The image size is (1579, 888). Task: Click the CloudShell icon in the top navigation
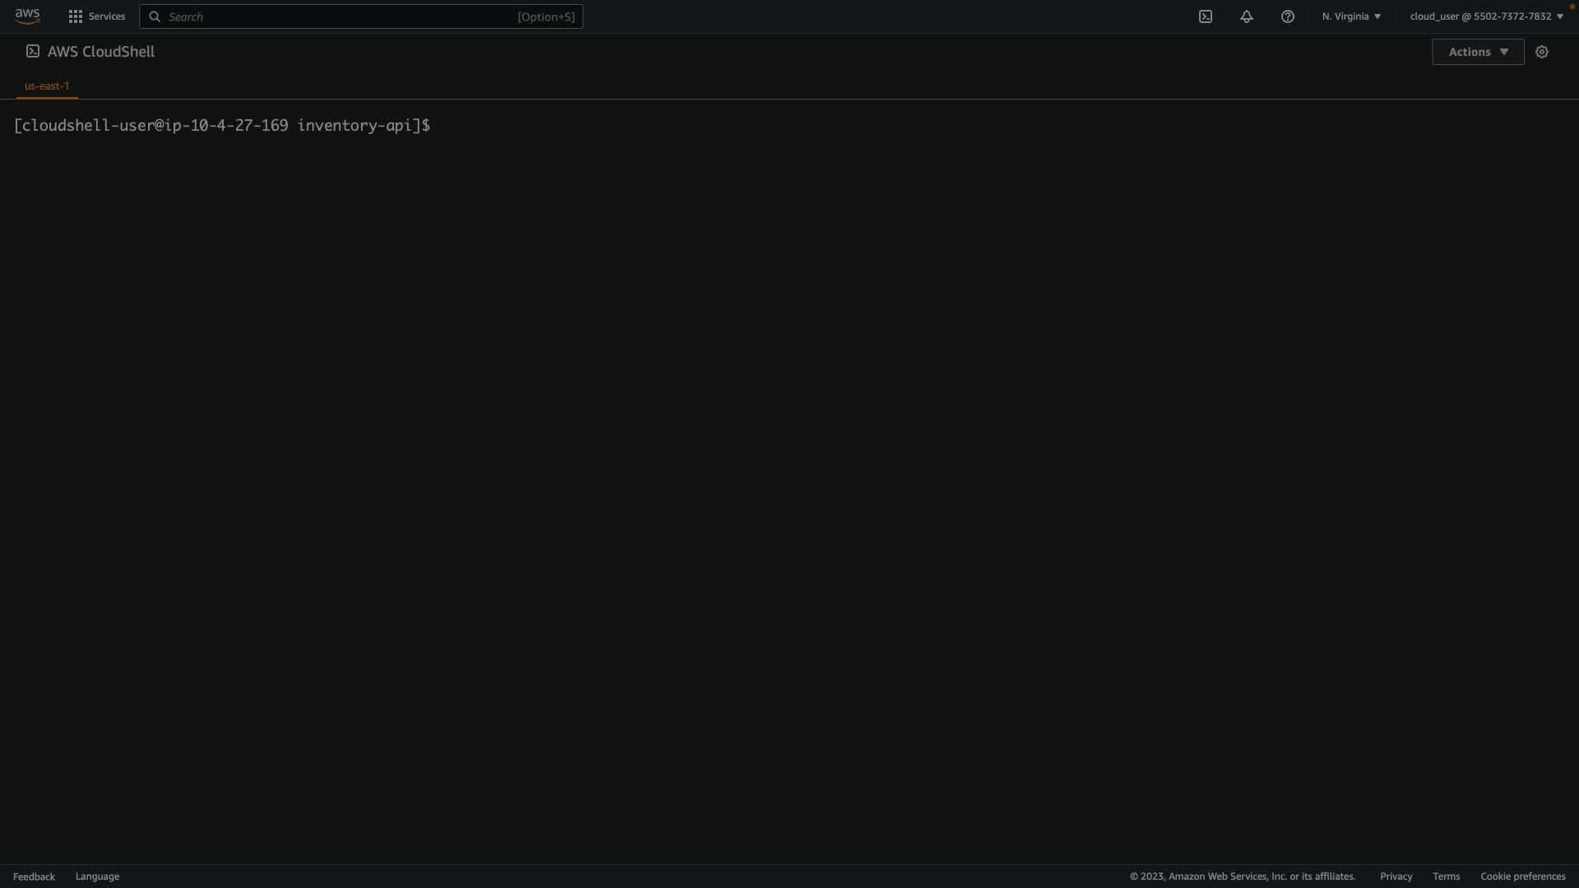tap(1206, 16)
